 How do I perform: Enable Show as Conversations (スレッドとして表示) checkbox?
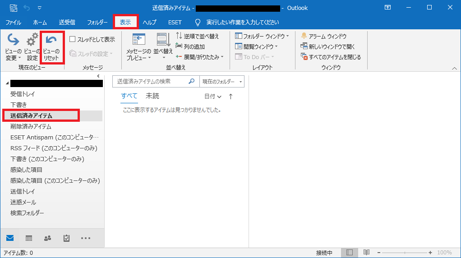pos(72,39)
